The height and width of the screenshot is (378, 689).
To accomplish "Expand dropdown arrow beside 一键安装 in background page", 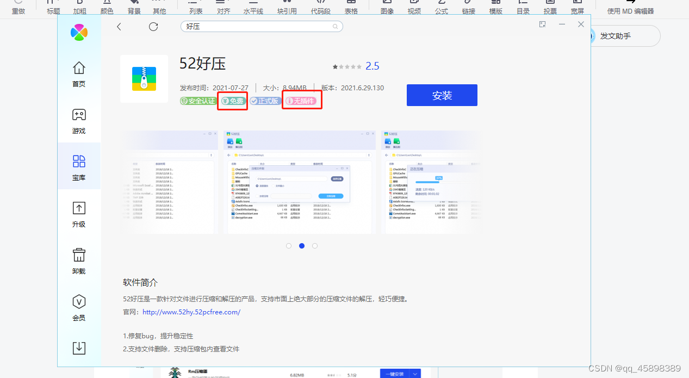I will point(415,374).
